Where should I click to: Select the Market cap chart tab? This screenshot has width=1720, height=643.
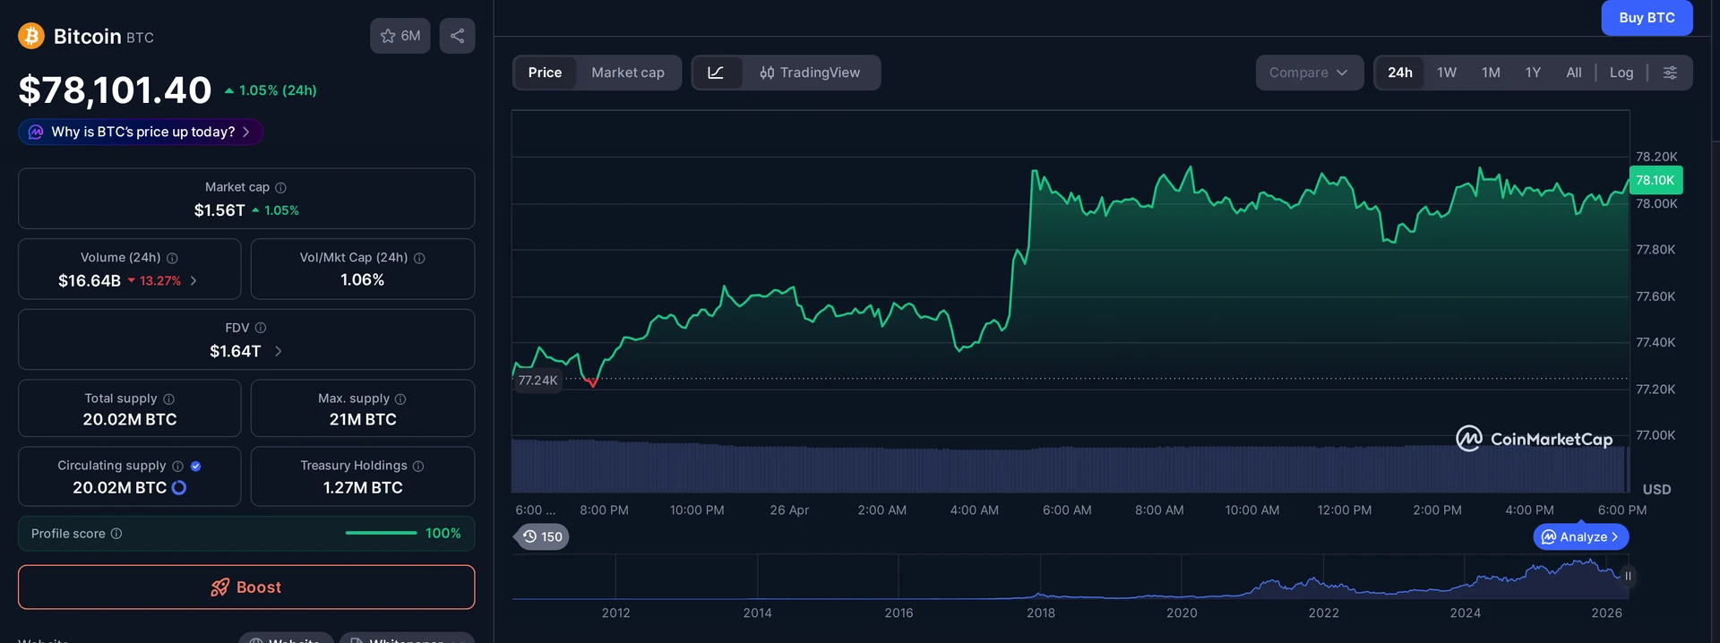[x=628, y=73]
